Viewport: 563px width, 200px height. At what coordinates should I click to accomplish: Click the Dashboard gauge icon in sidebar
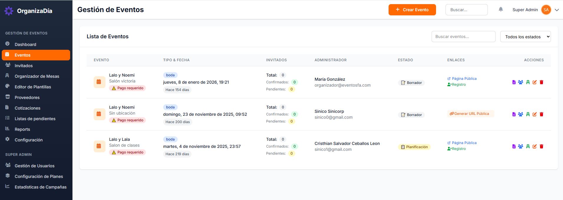point(7,44)
